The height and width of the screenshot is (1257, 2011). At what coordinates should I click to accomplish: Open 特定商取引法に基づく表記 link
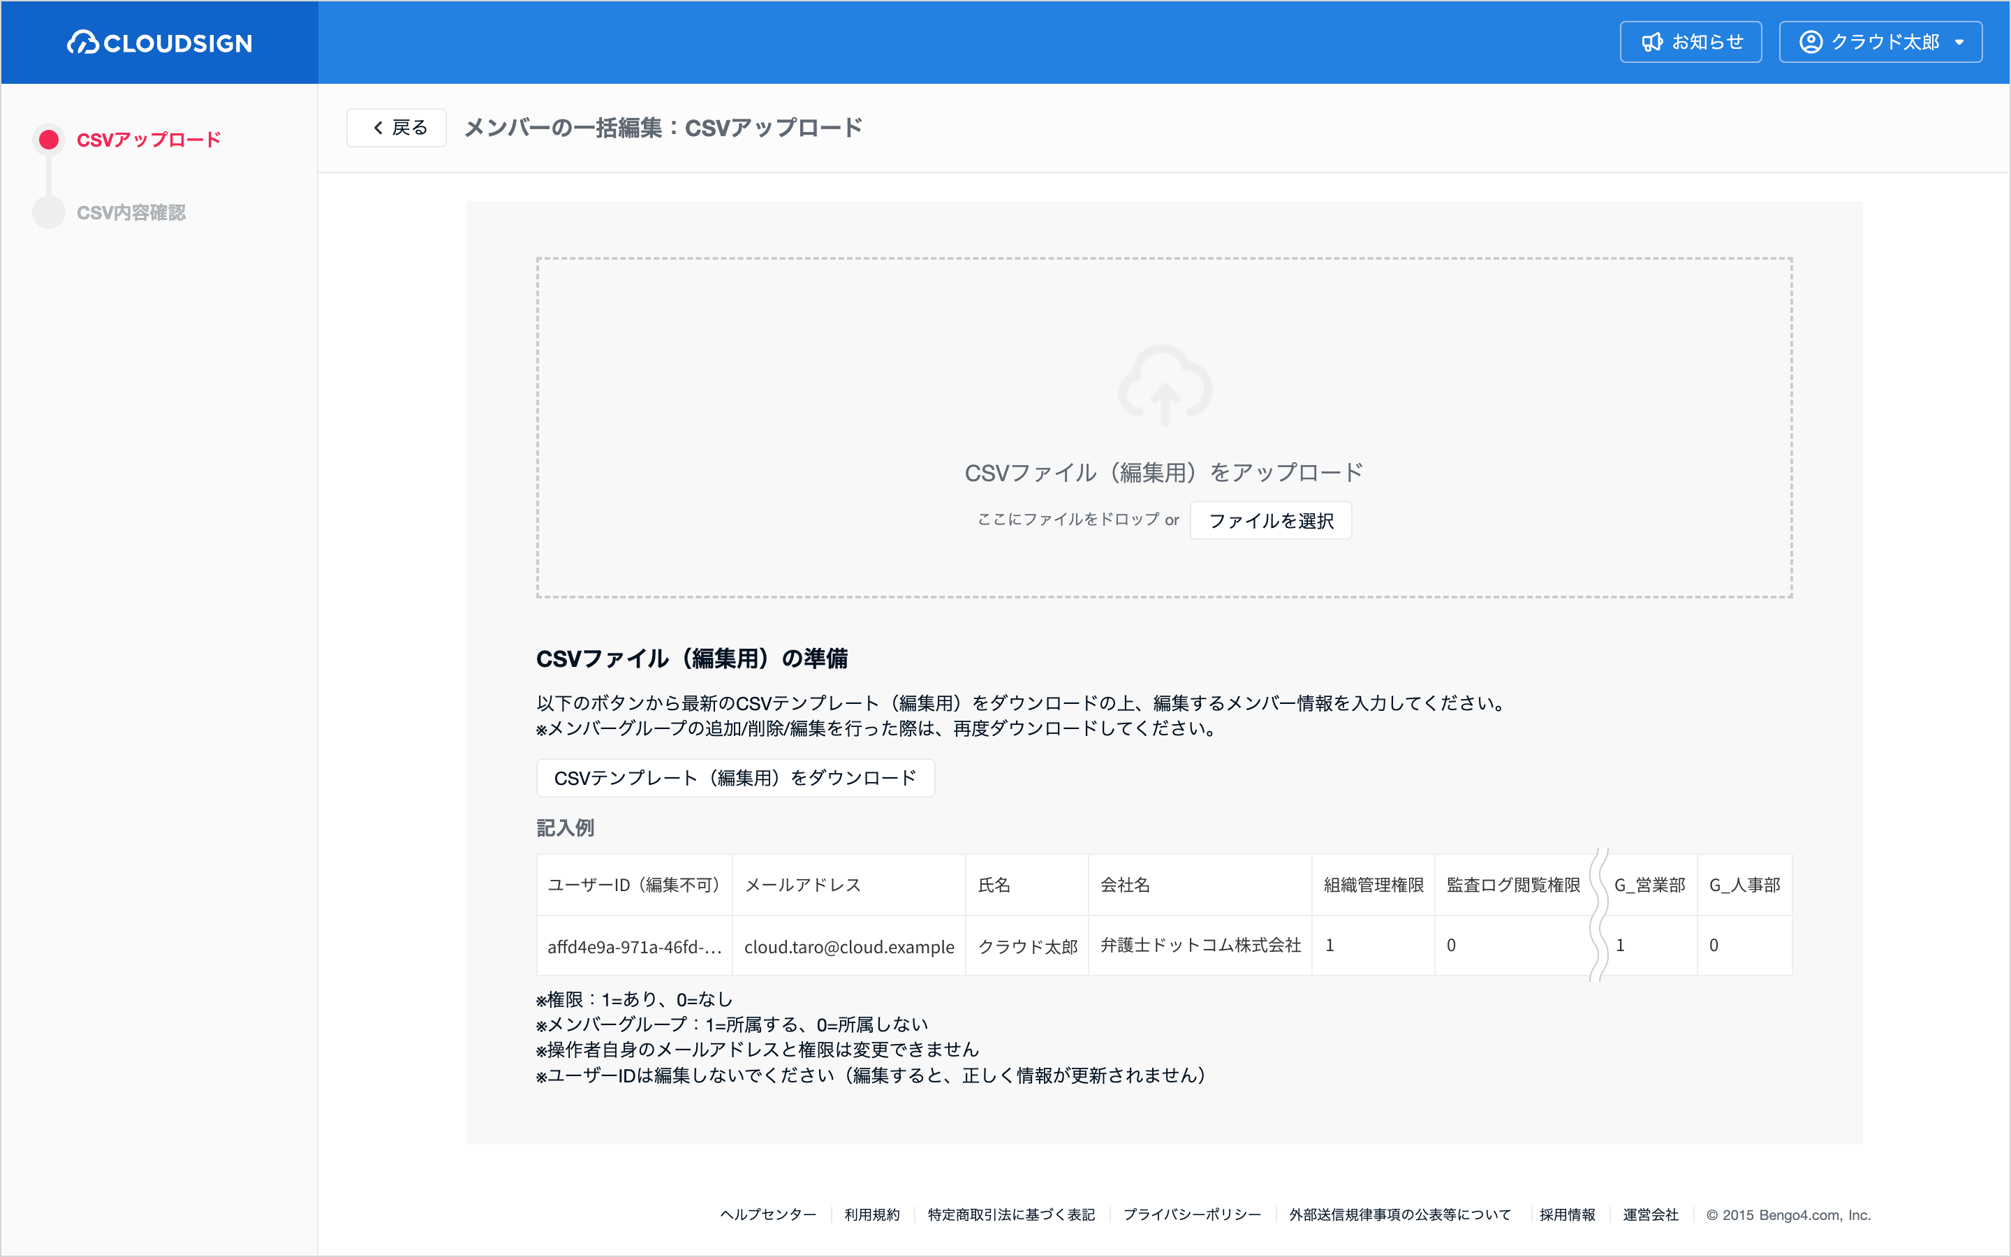(x=1011, y=1214)
